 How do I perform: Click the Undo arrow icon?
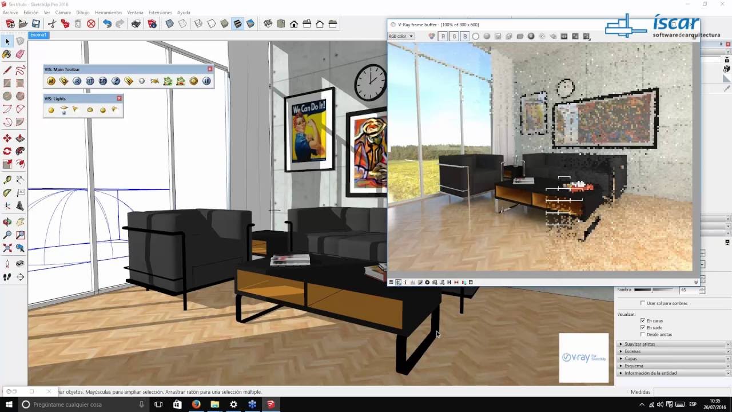coord(107,24)
